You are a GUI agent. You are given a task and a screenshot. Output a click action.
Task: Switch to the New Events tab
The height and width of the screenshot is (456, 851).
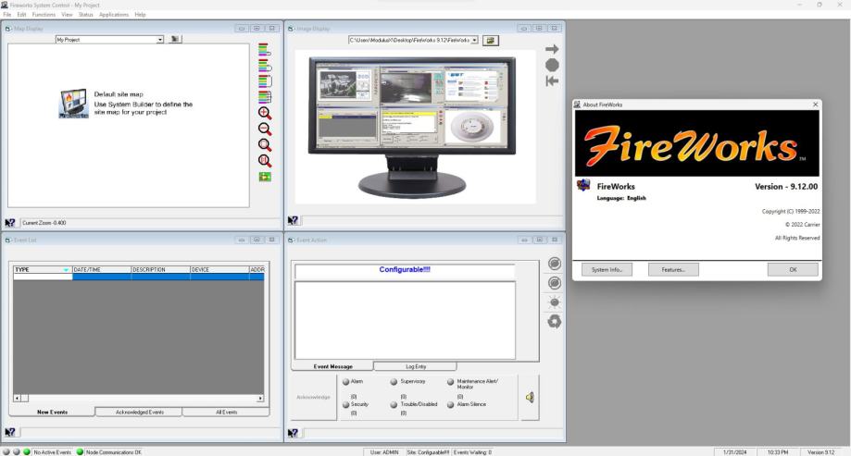(x=52, y=413)
